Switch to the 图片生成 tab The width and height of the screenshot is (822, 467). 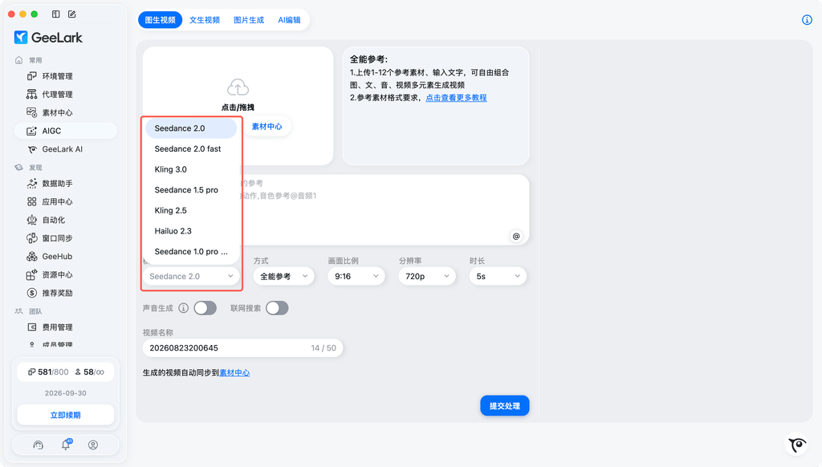pos(249,20)
